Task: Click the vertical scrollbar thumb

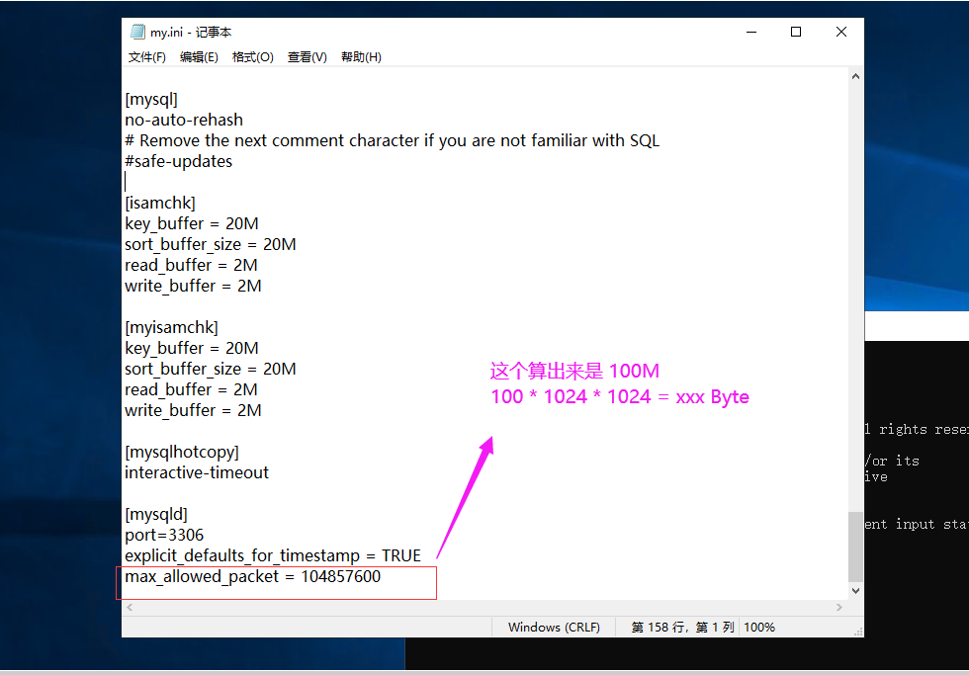Action: pos(855,547)
